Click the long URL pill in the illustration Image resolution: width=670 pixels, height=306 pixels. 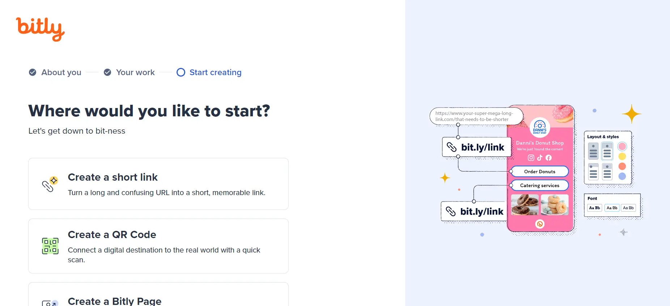[475, 116]
